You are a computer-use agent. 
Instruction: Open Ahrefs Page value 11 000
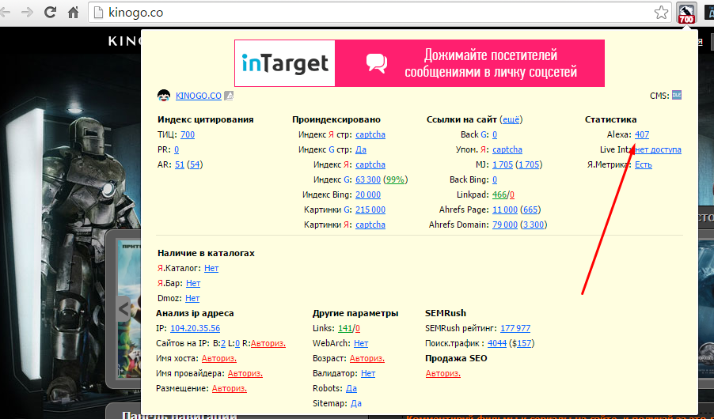[505, 209]
